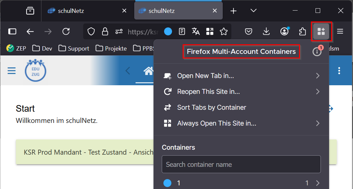This screenshot has width=353, height=189.
Task: Toggle the sidebar button
Action: pos(12,31)
